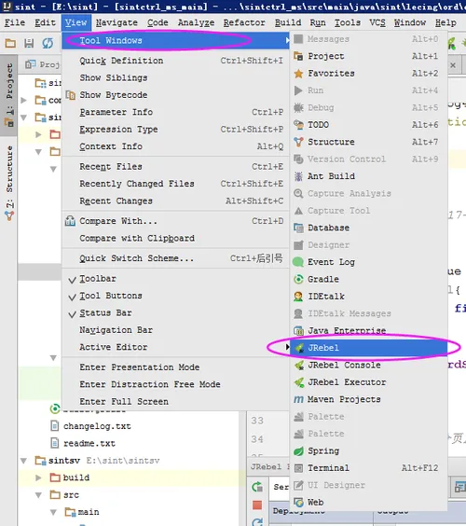This screenshot has width=466, height=526.
Task: Click the JRebel Console icon
Action: 299,365
